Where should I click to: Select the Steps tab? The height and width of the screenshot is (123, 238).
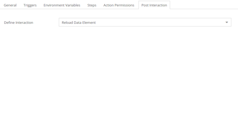pyautogui.click(x=92, y=5)
